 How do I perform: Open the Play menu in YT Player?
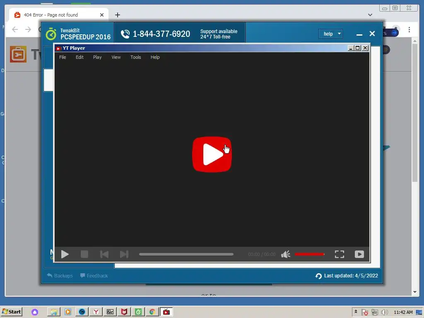click(97, 57)
